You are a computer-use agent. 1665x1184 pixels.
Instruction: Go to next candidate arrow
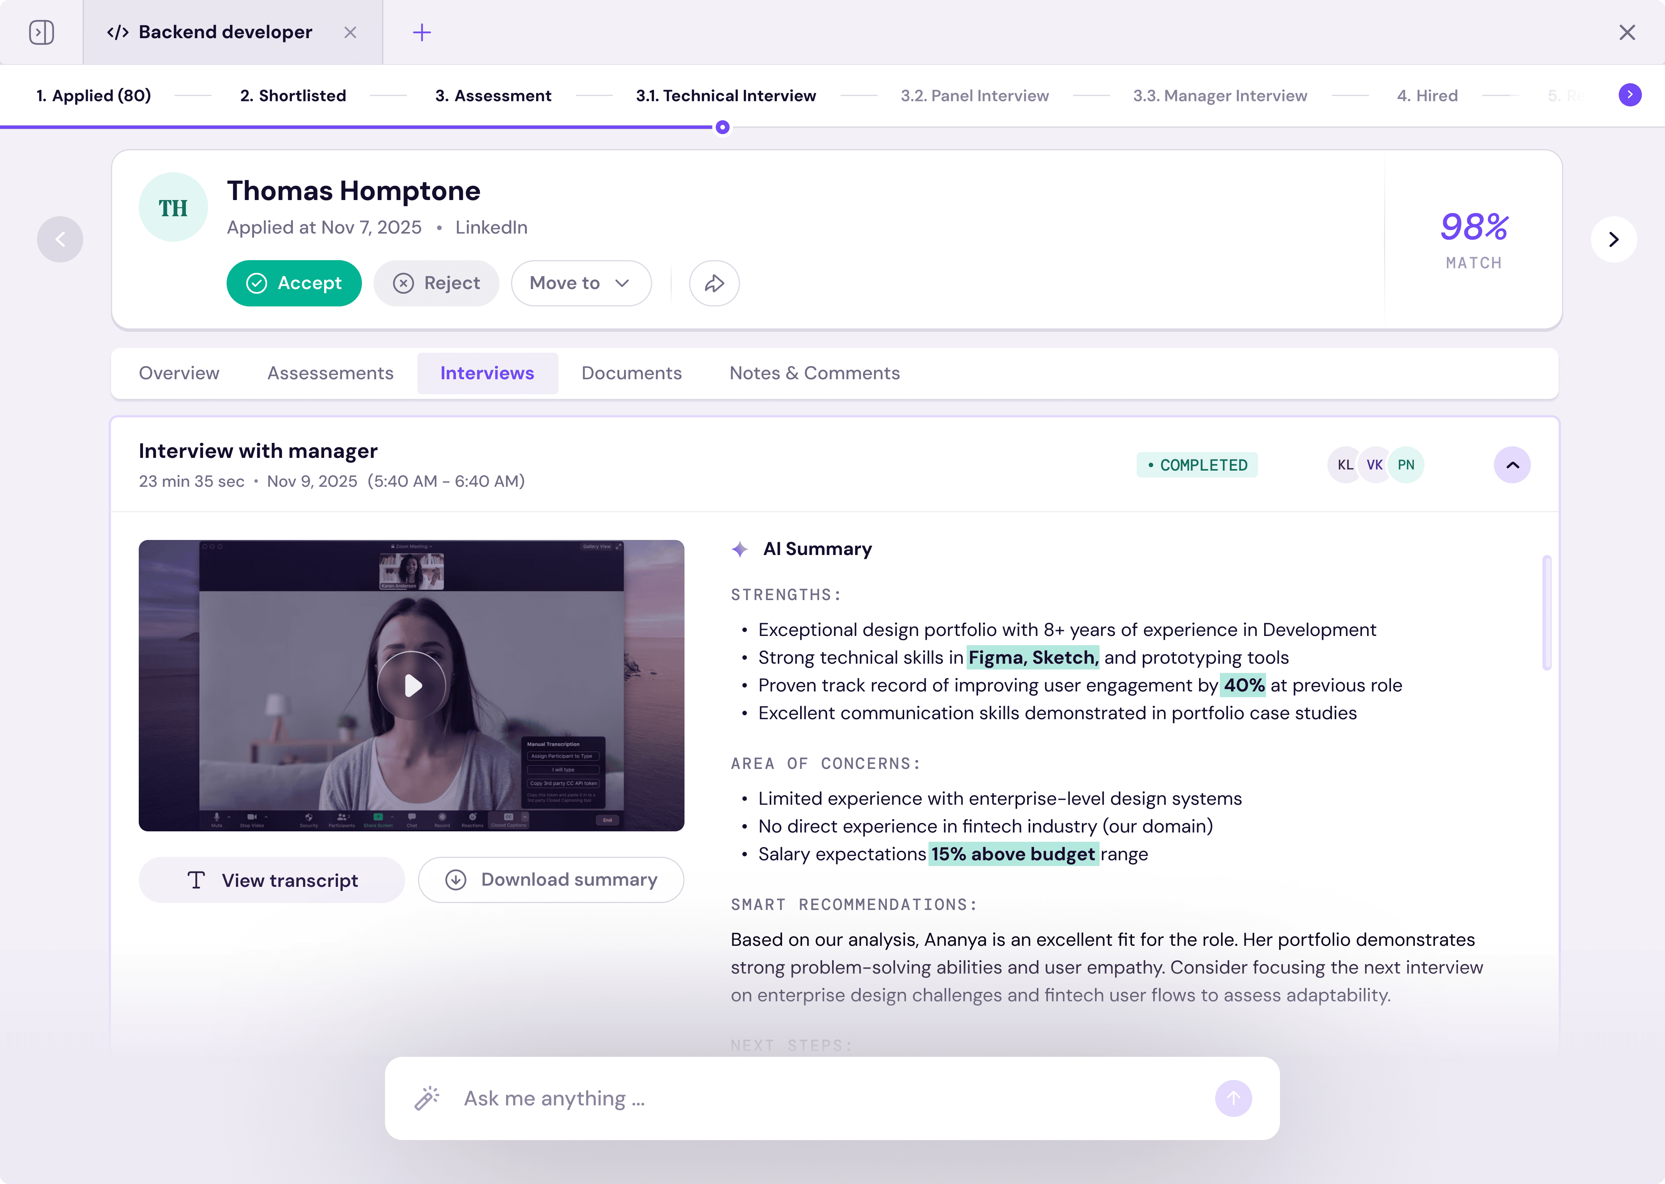click(1613, 239)
